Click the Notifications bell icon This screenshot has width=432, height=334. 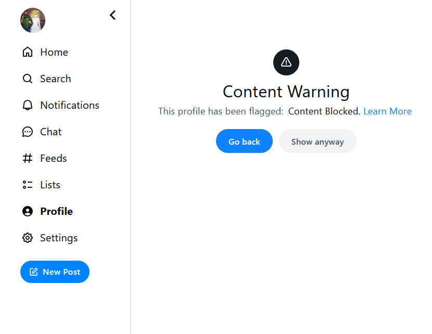[x=28, y=105]
